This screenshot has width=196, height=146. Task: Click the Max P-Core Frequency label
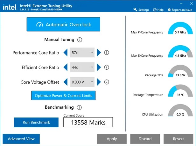[x=147, y=32]
